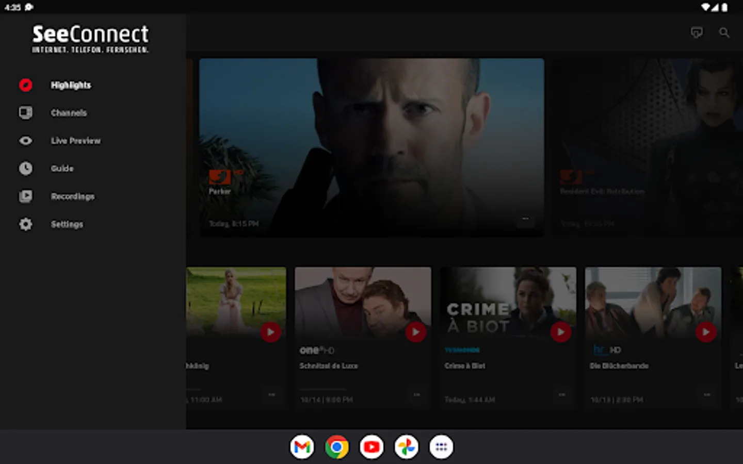Tap the Wi-Fi icon in status bar
This screenshot has height=464, width=743.
(705, 7)
